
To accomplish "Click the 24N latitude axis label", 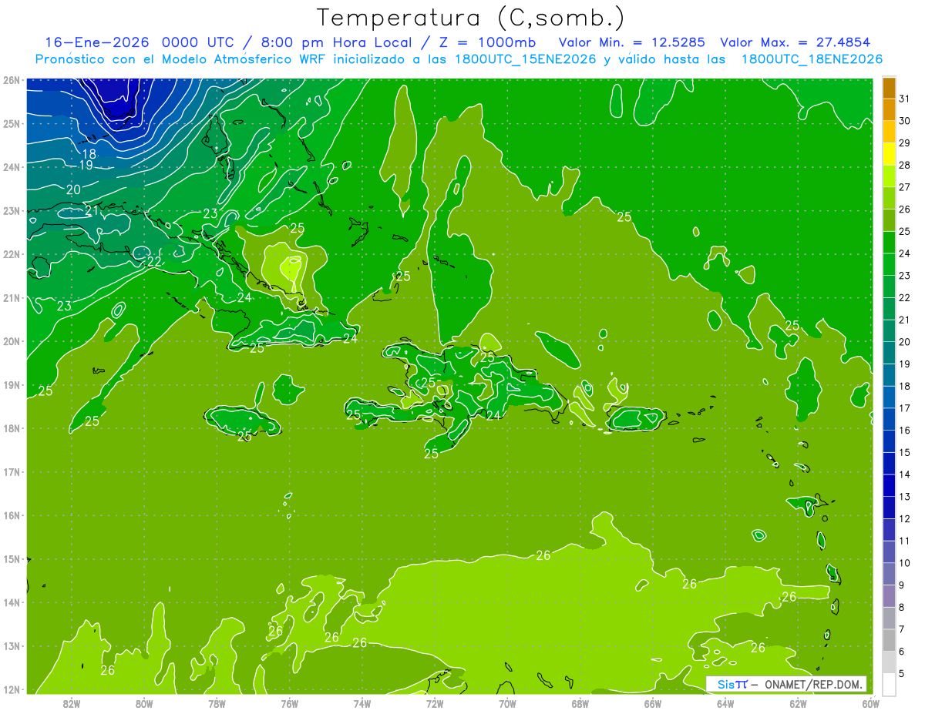I will (12, 167).
